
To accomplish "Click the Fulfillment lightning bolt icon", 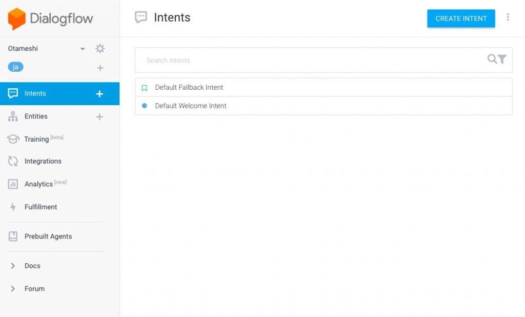I will coord(13,207).
